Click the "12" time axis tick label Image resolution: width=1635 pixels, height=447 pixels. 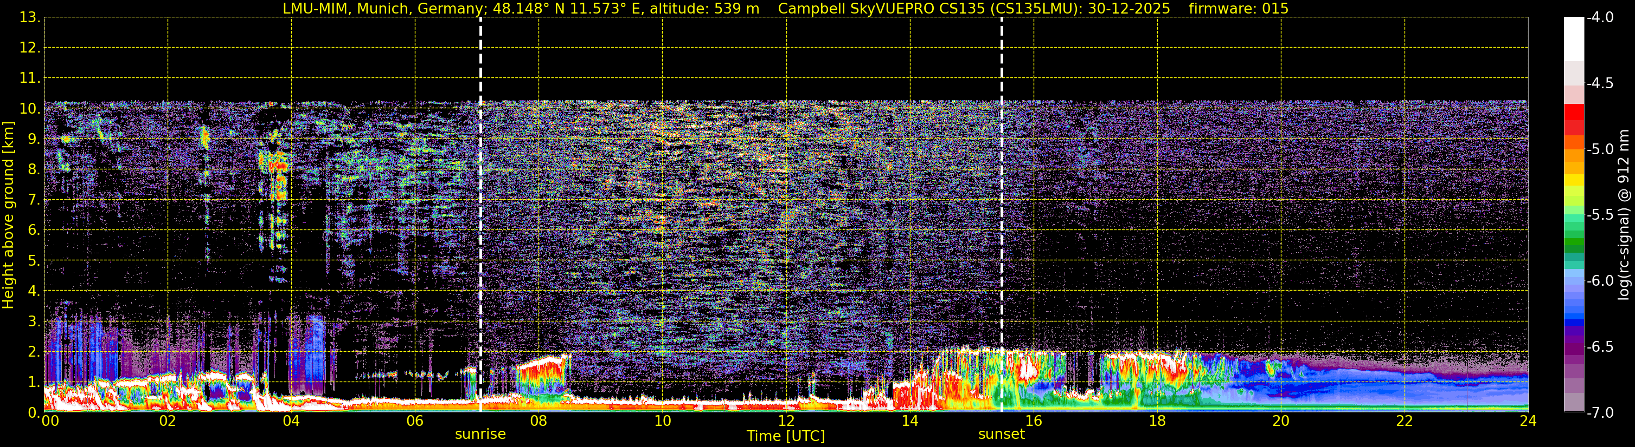(x=786, y=421)
